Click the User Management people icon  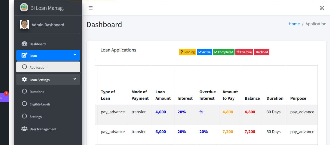click(24, 129)
